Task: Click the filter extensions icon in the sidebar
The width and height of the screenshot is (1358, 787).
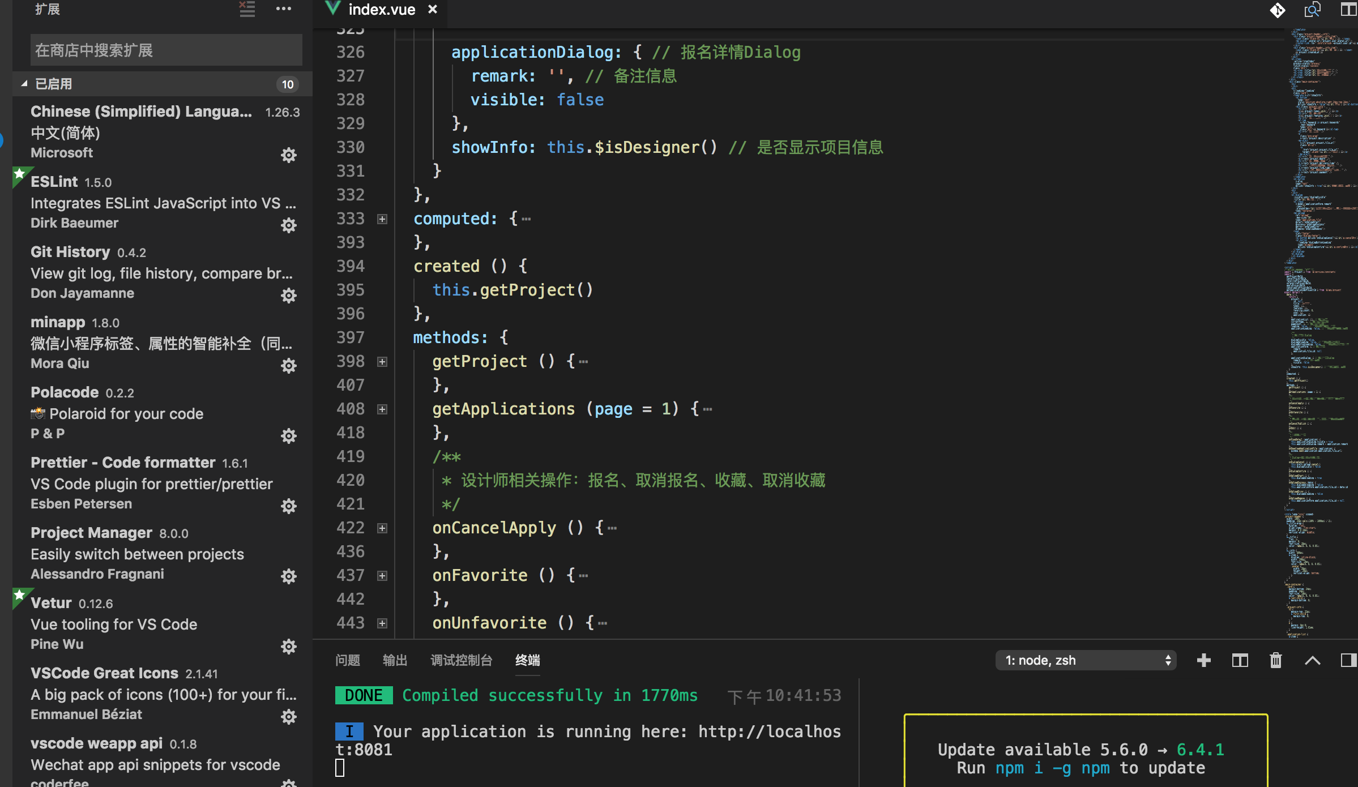Action: click(247, 9)
